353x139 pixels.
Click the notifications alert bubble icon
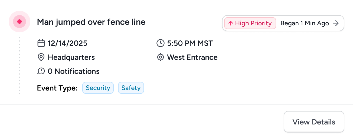click(x=41, y=71)
